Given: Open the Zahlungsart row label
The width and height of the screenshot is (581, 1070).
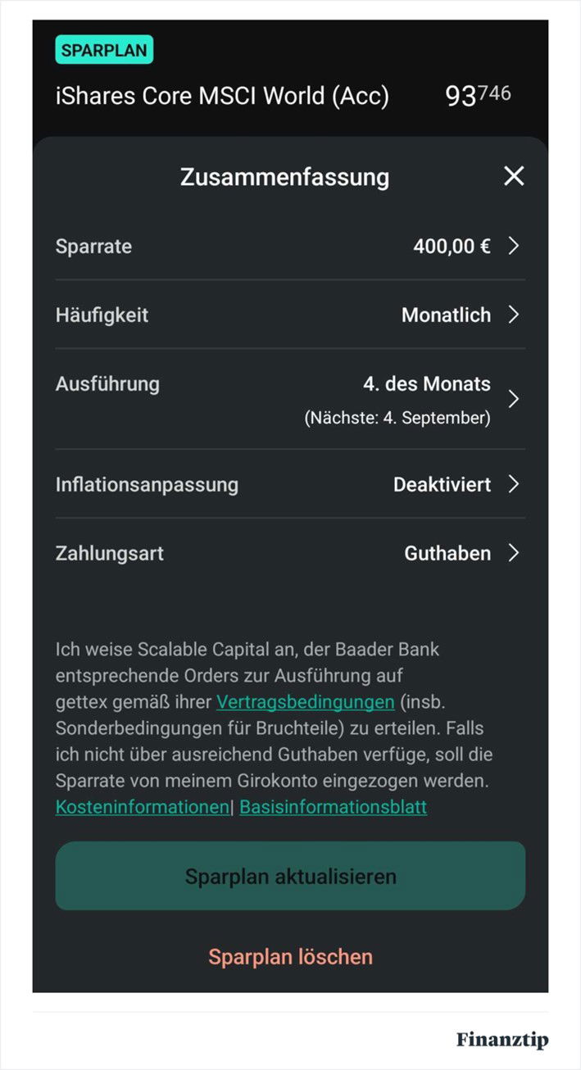Looking at the screenshot, I should [110, 553].
